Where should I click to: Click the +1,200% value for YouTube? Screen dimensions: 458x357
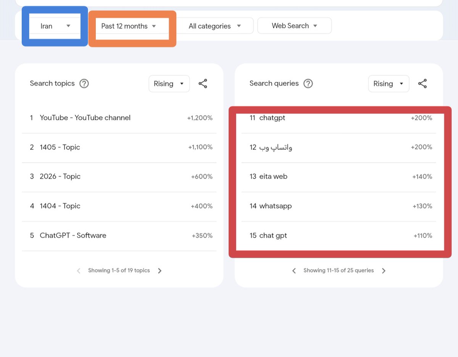[200, 118]
